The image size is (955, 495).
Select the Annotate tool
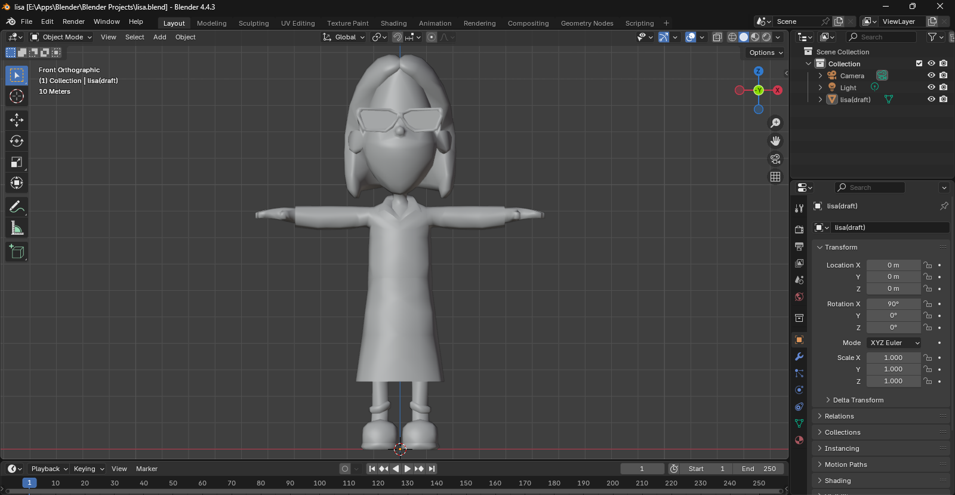pyautogui.click(x=17, y=207)
